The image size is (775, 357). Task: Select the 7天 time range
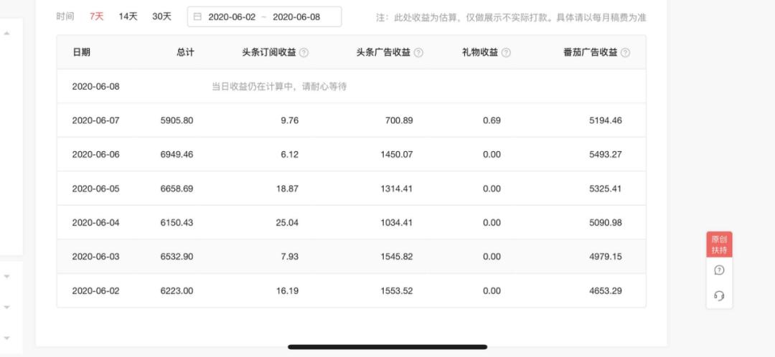point(96,16)
